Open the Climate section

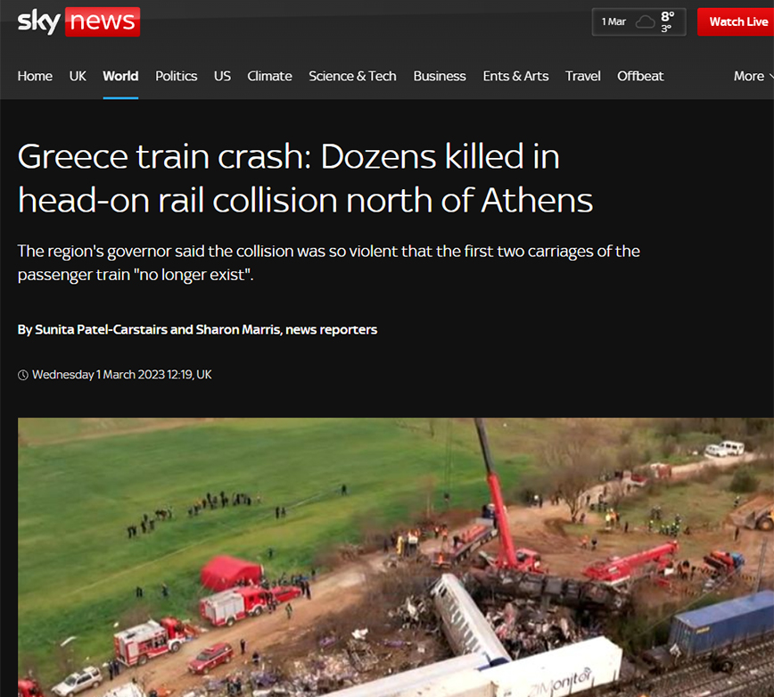269,76
